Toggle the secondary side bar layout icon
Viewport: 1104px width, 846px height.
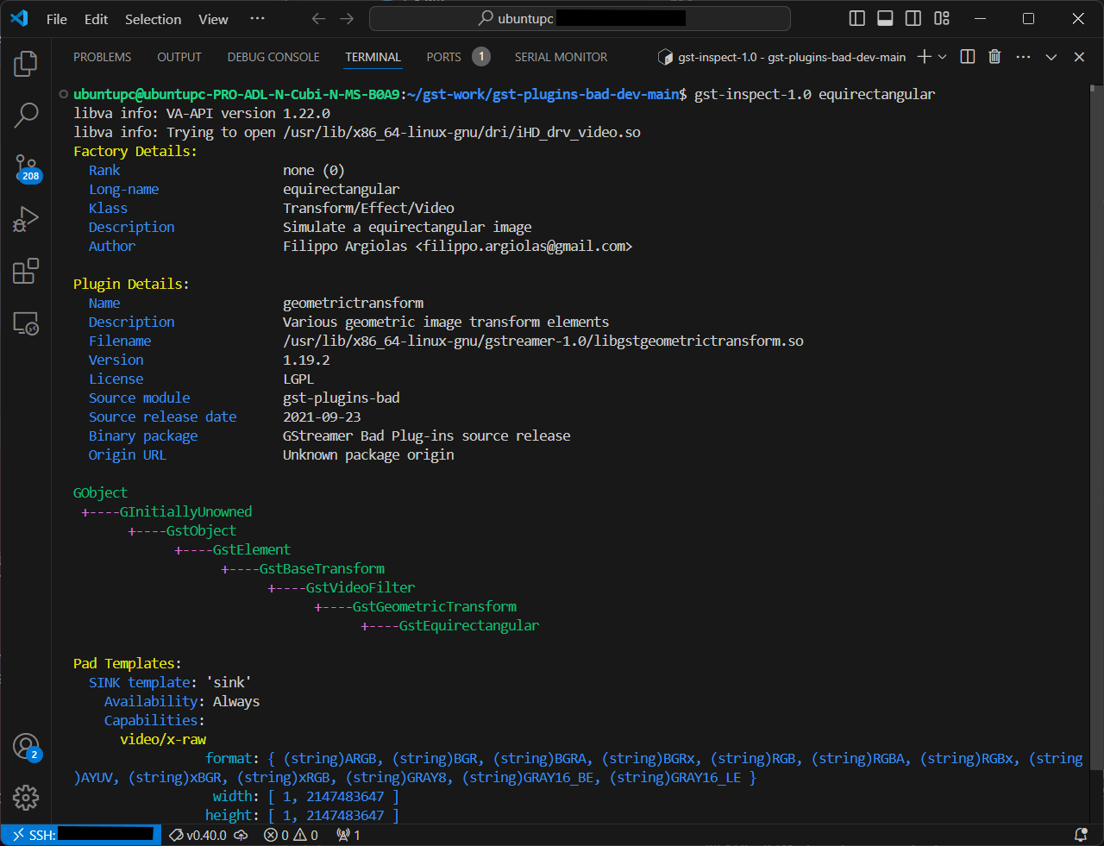tap(913, 18)
